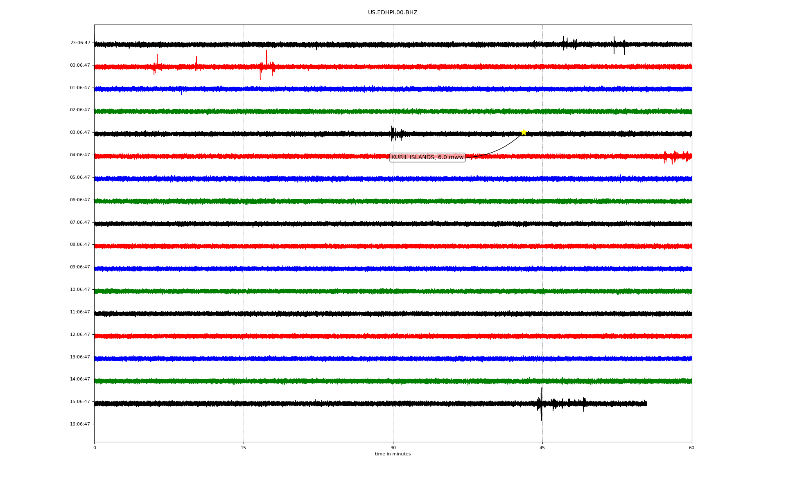Click the 14:06:47 time label
Screen dimensions: 786x491
point(80,379)
